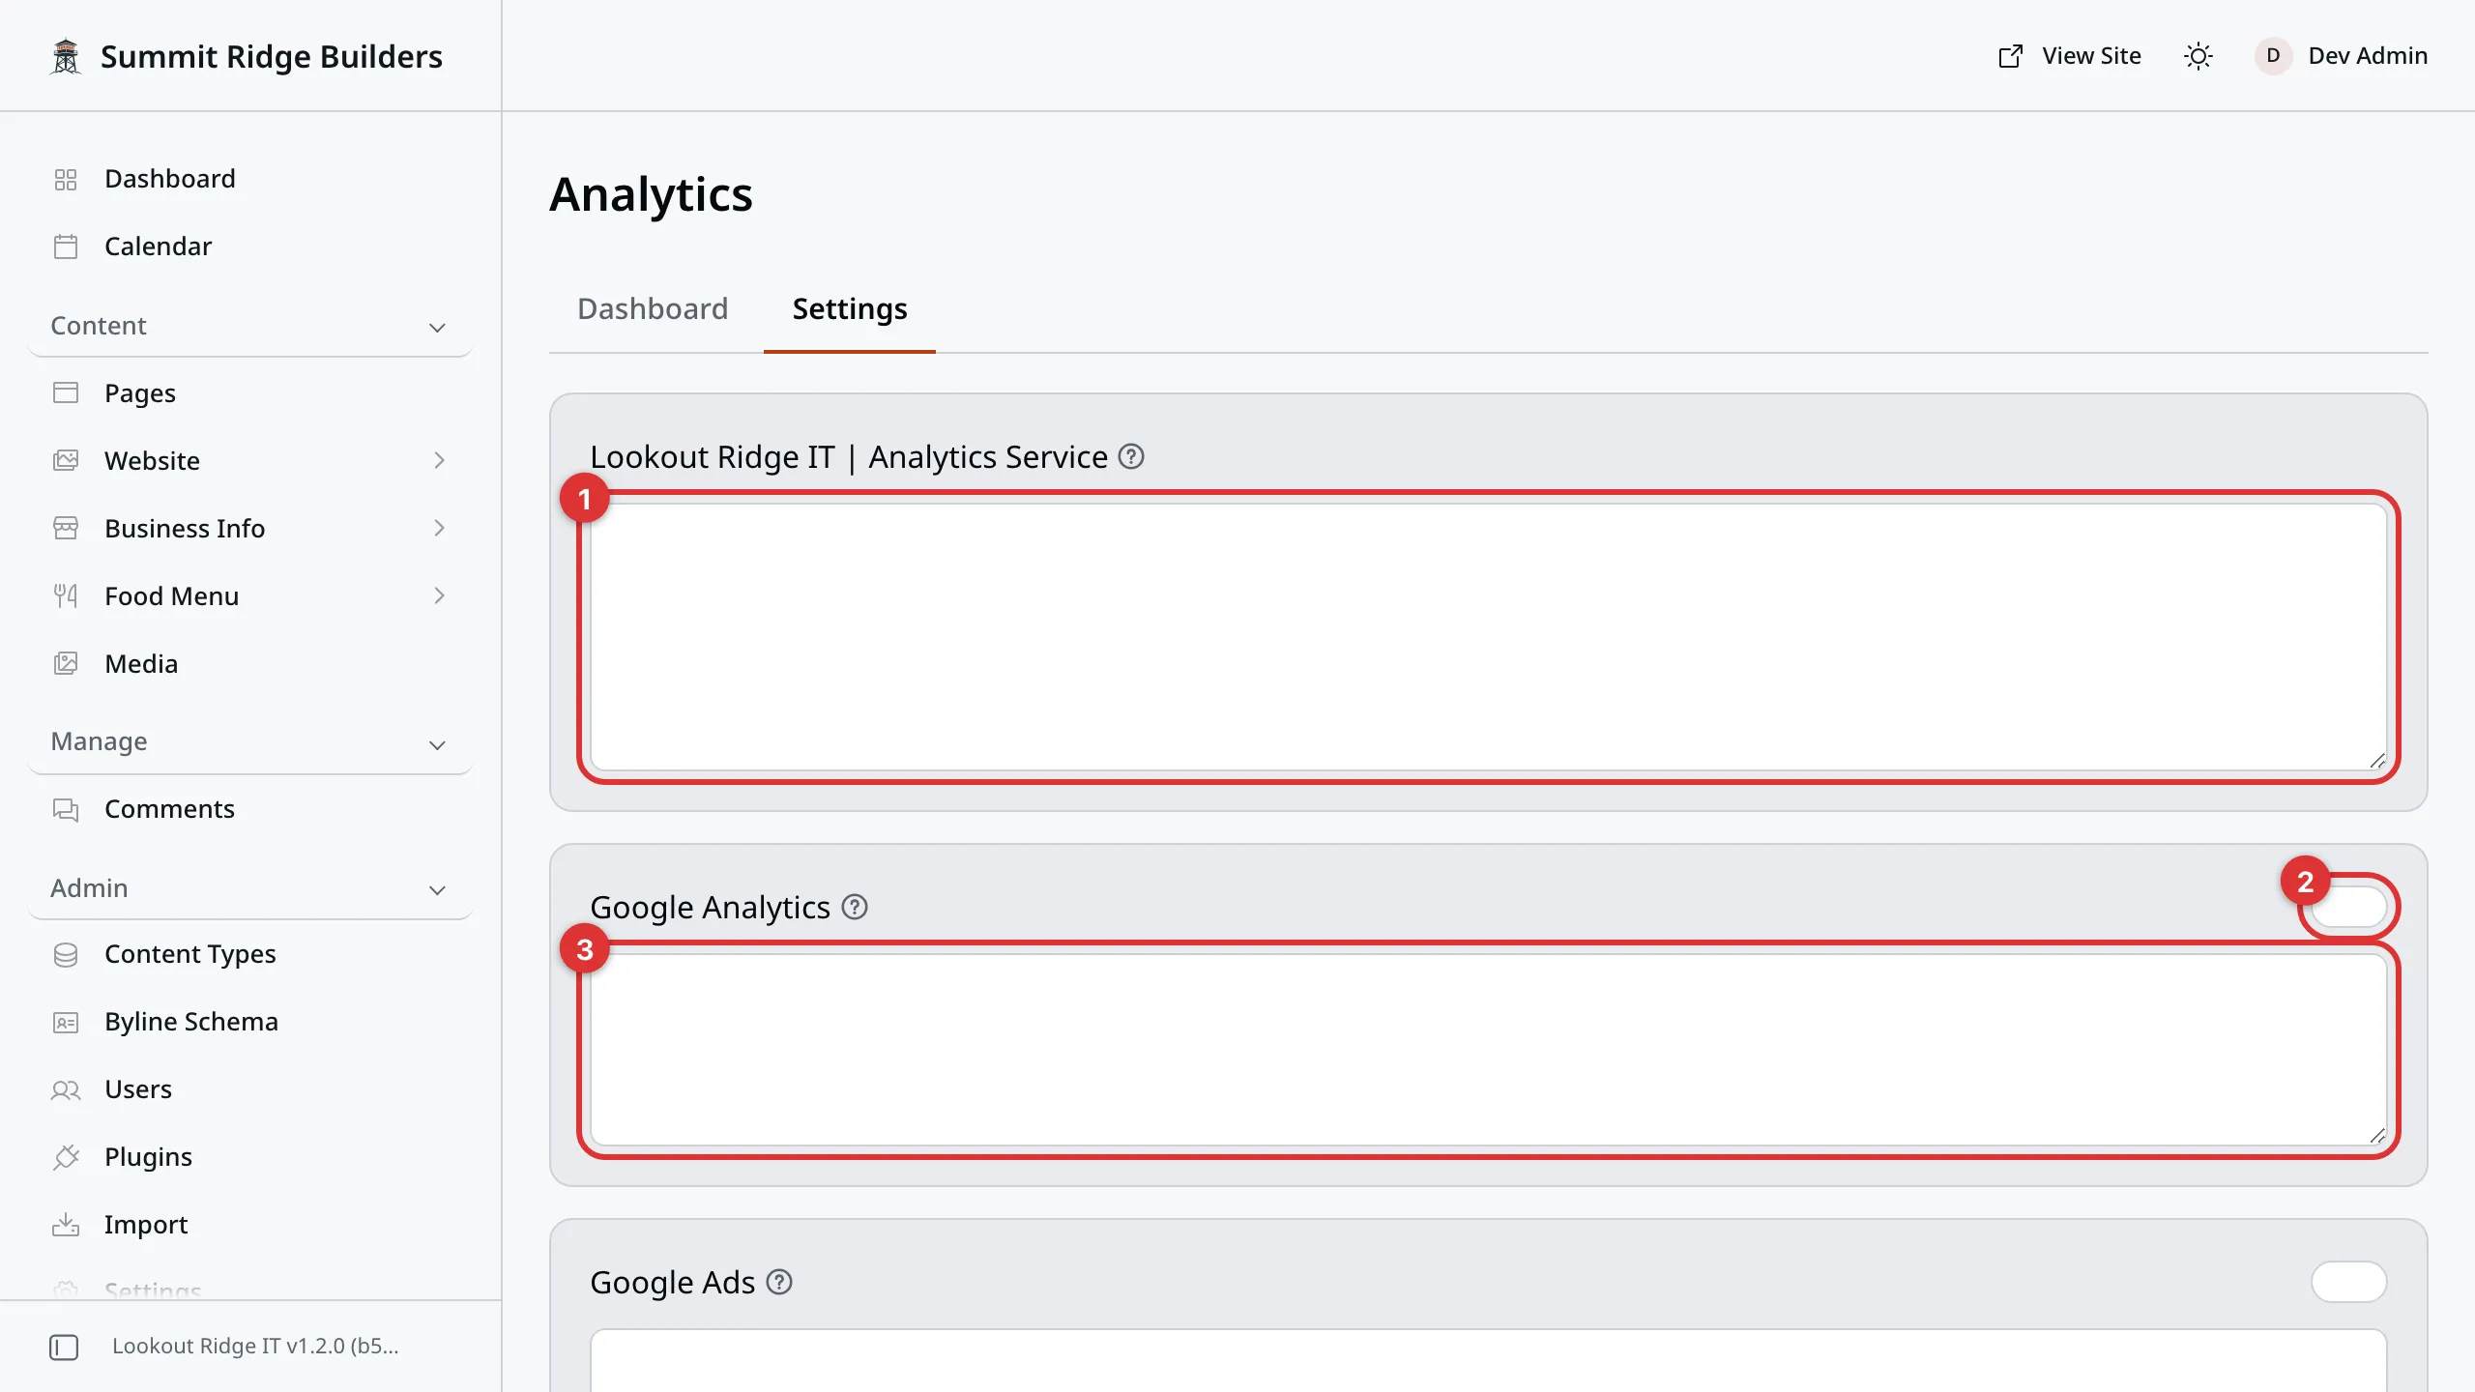Enable the Google Analytics toggle

2349,907
